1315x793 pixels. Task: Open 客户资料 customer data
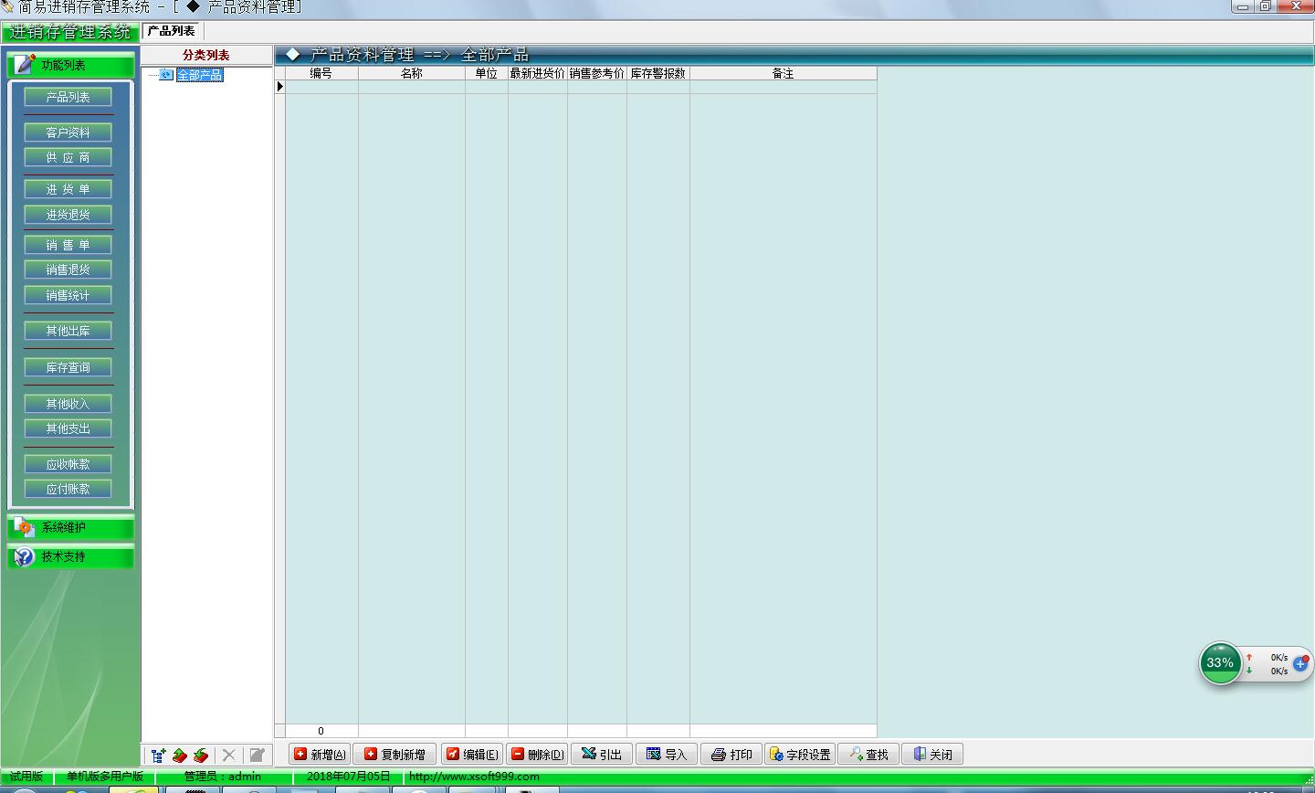68,132
